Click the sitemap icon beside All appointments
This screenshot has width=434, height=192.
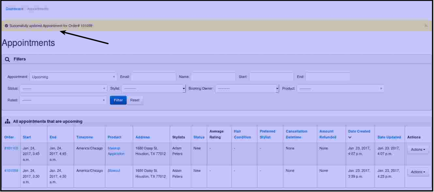tap(8, 122)
